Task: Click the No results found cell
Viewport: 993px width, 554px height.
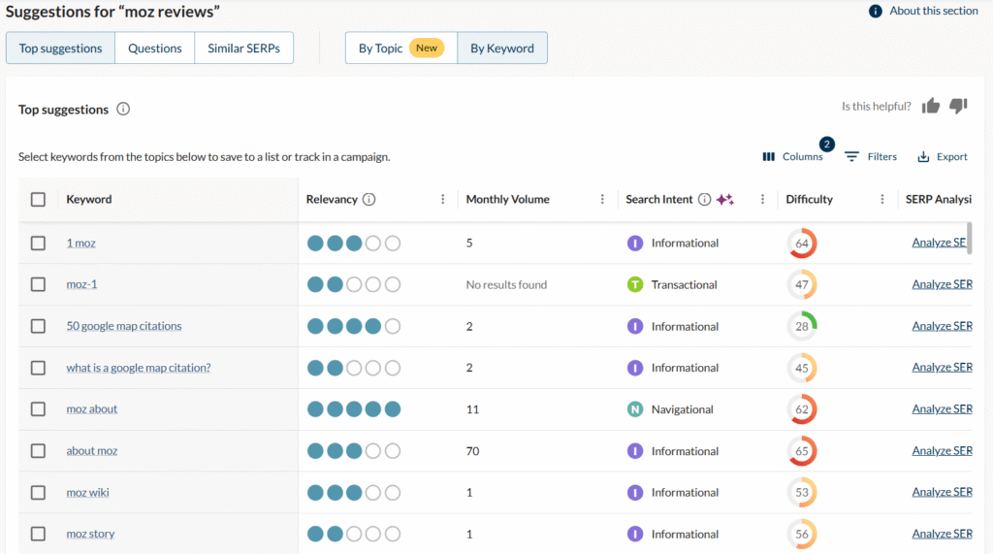Action: tap(506, 284)
